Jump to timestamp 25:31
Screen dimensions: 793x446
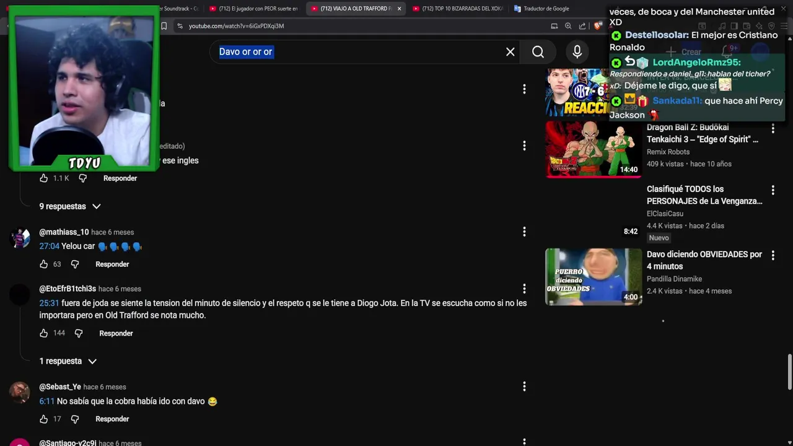49,304
